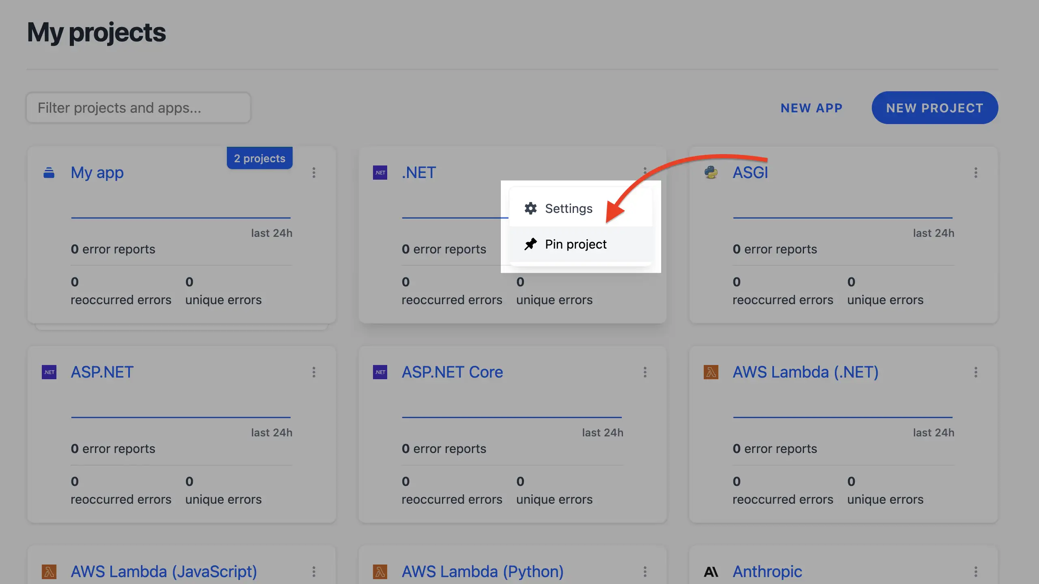The width and height of the screenshot is (1039, 584).
Task: Click the AWS Lambda (Python) logo icon
Action: click(x=380, y=572)
